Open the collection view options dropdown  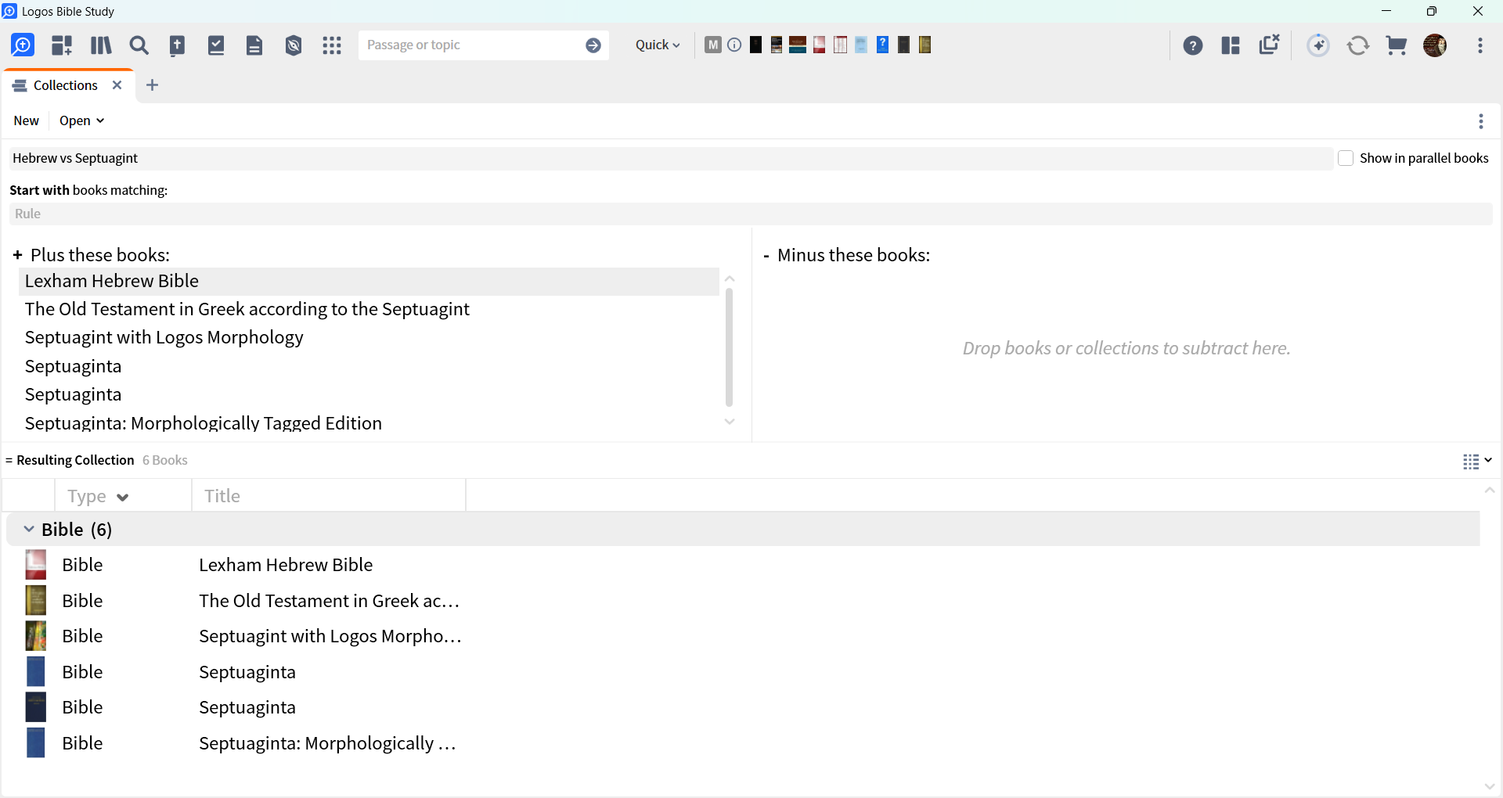click(1477, 461)
